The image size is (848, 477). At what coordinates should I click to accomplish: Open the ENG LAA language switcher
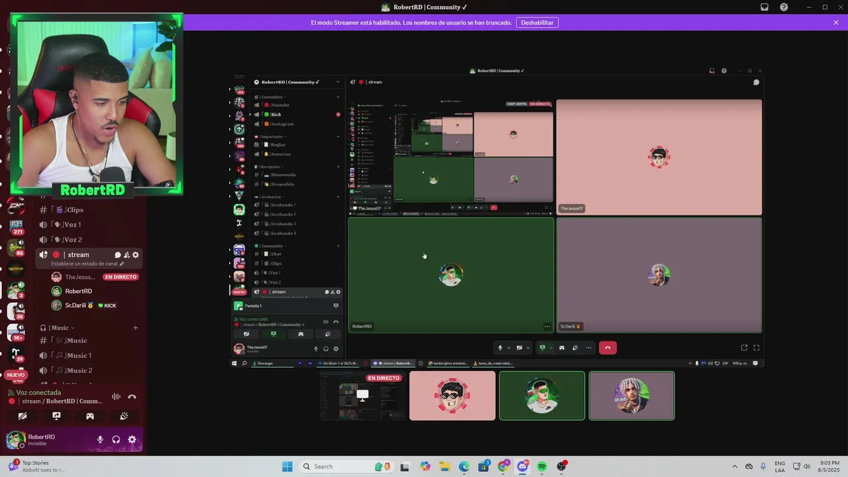tap(780, 466)
